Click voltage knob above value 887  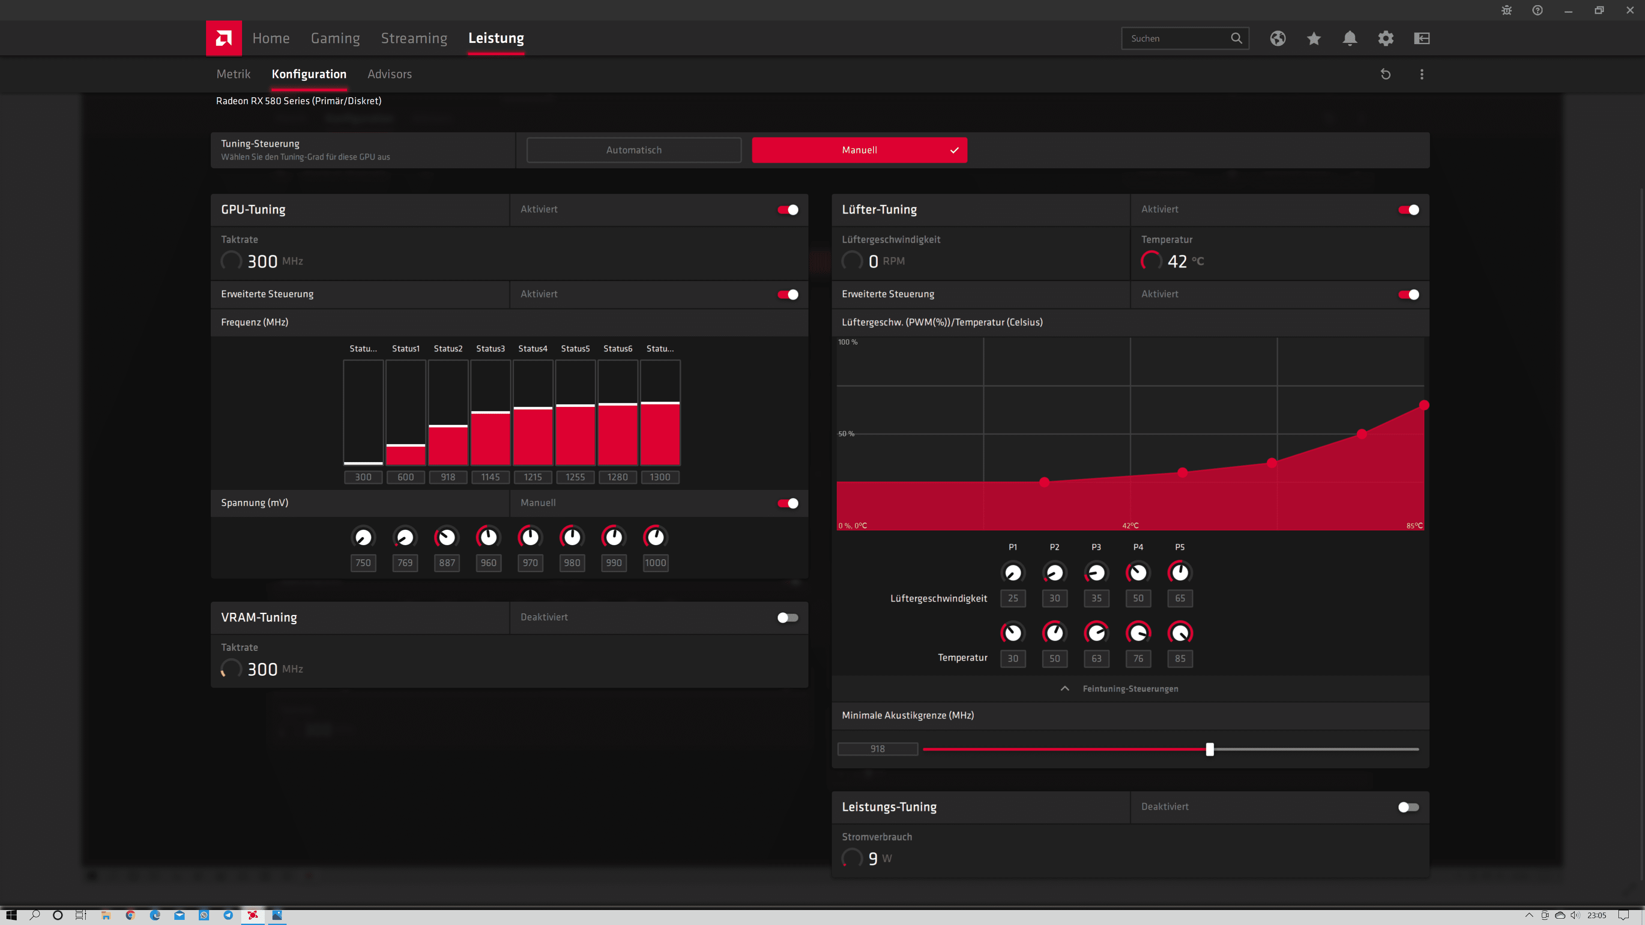[x=446, y=537]
